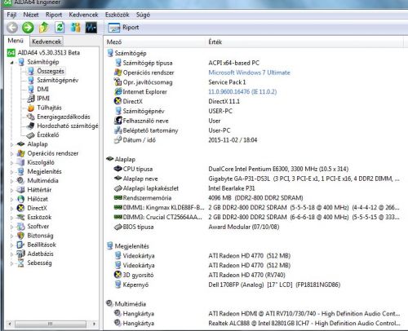Viewport: 408px width, 331px height.
Task: Expand the DirectX tree node
Action: pos(11,209)
